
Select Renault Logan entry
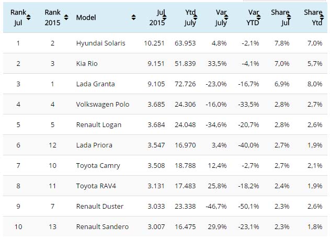click(x=98, y=124)
